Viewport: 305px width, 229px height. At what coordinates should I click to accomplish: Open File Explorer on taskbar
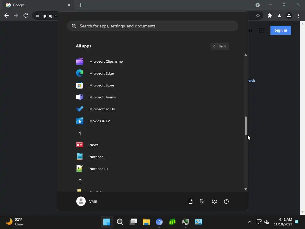[146, 222]
